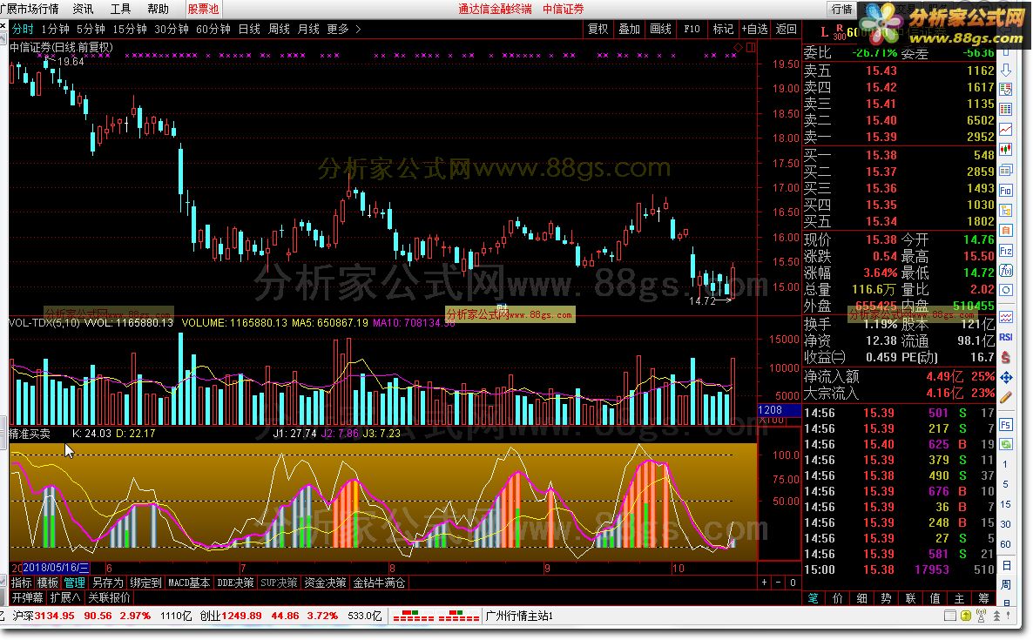Open the 帮助 menu
This screenshot has width=1033, height=640.
tap(158, 9)
